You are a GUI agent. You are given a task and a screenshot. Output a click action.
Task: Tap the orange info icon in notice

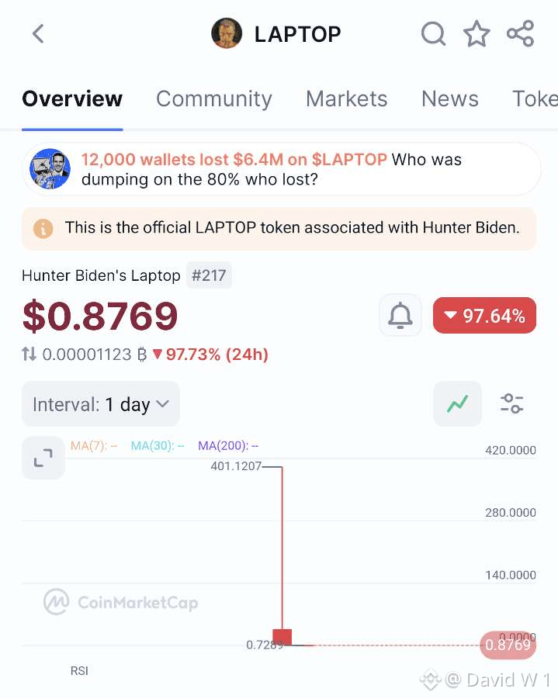43,229
